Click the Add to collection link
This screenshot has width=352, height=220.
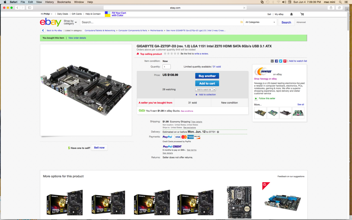click(x=207, y=95)
